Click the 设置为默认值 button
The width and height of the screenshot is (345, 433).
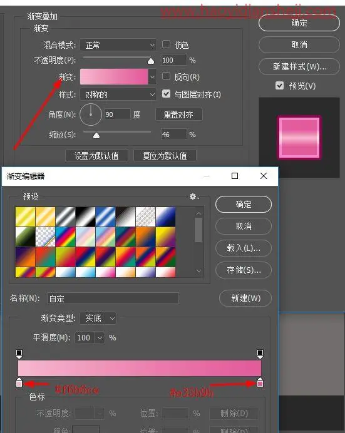point(96,156)
